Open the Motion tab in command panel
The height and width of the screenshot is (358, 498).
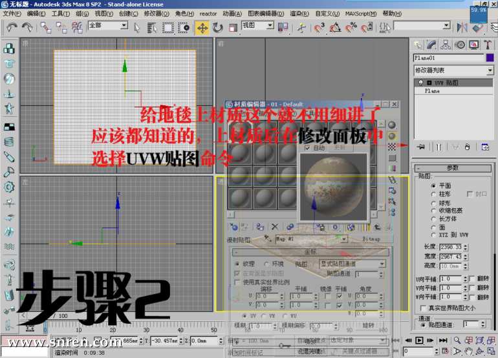click(460, 45)
